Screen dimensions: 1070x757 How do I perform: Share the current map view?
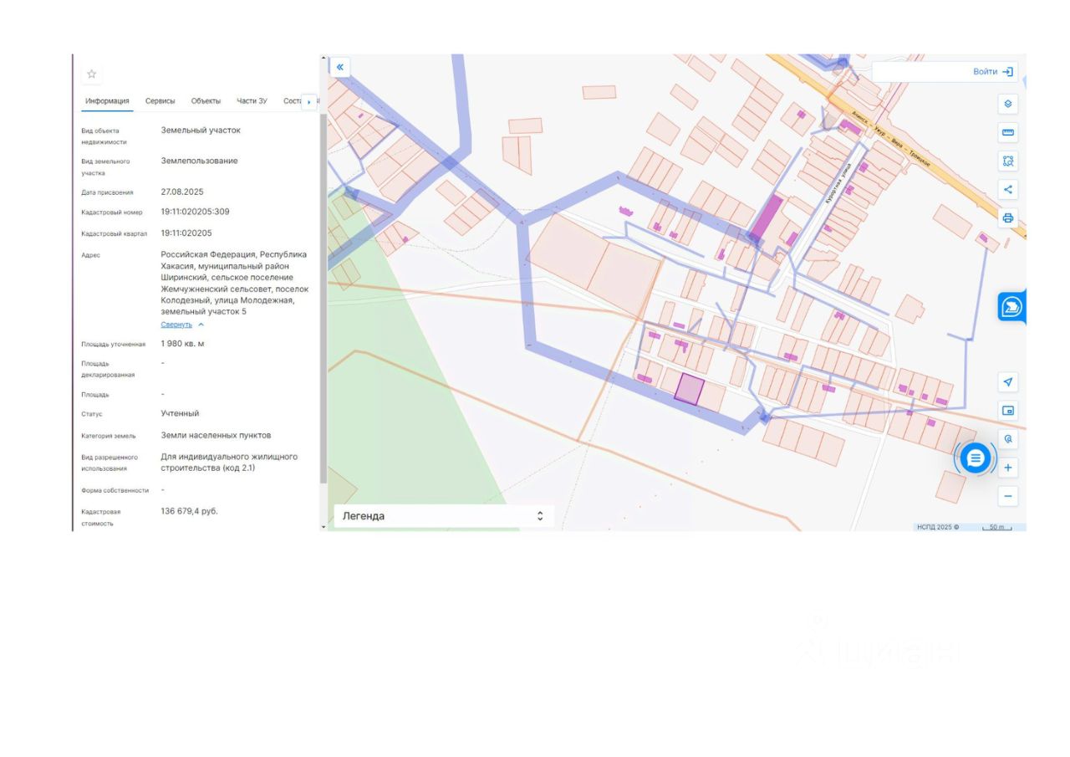pyautogui.click(x=1008, y=189)
